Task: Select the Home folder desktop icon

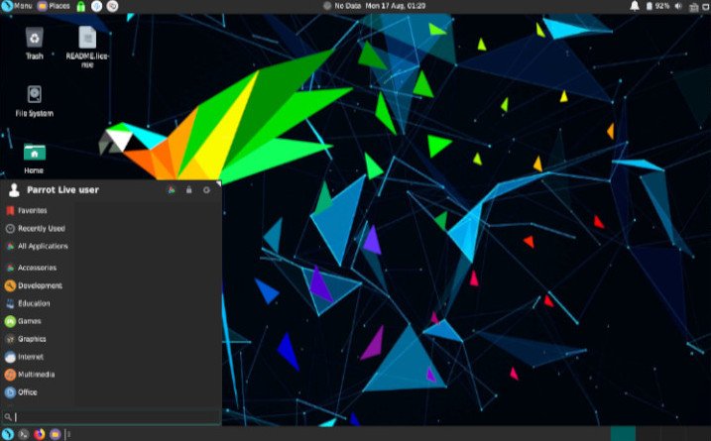Action: click(34, 159)
